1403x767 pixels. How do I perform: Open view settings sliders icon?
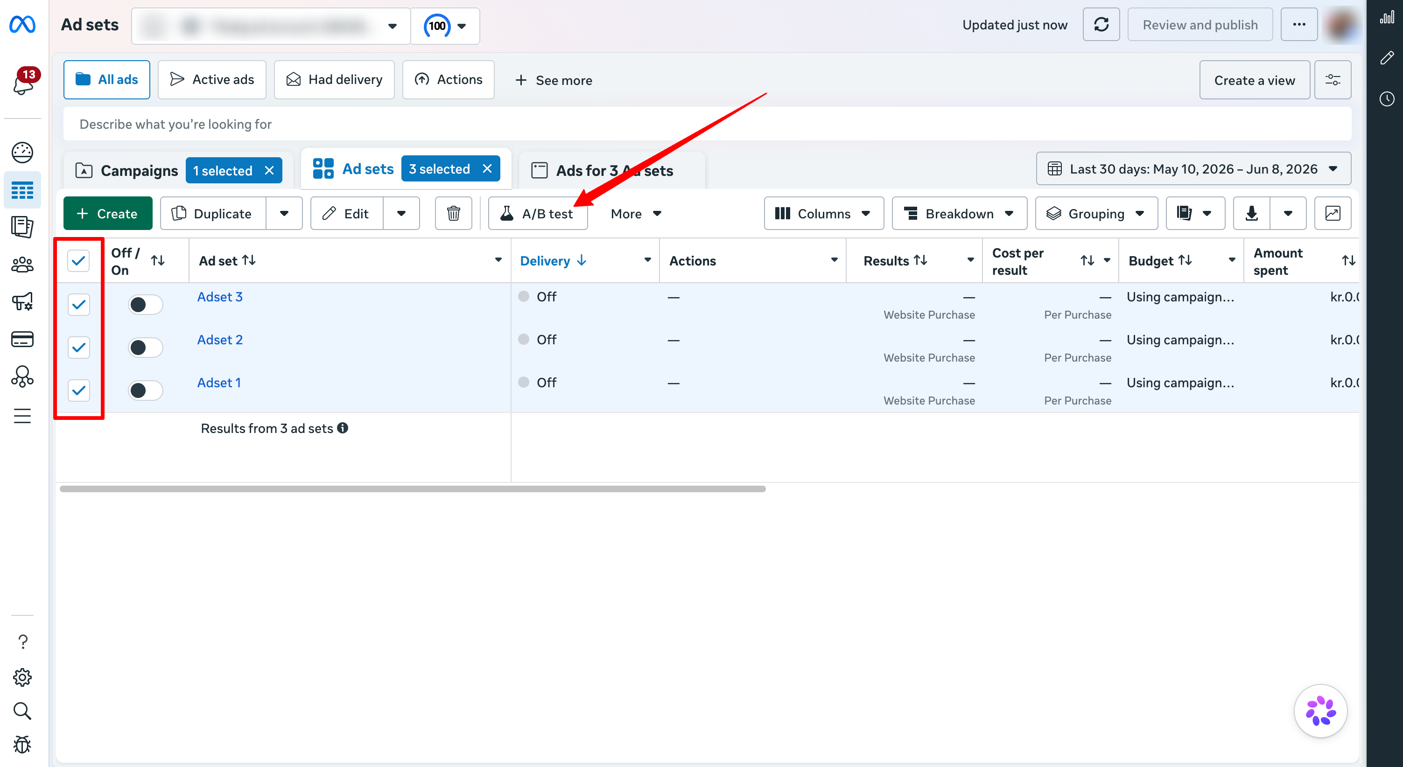pyautogui.click(x=1333, y=80)
